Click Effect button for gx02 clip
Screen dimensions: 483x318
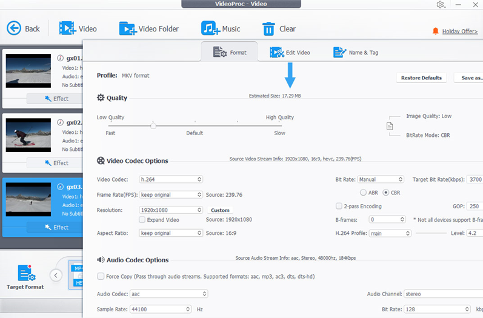55,163
